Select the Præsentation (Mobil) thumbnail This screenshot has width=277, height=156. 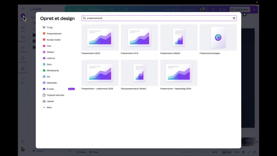coord(179,37)
